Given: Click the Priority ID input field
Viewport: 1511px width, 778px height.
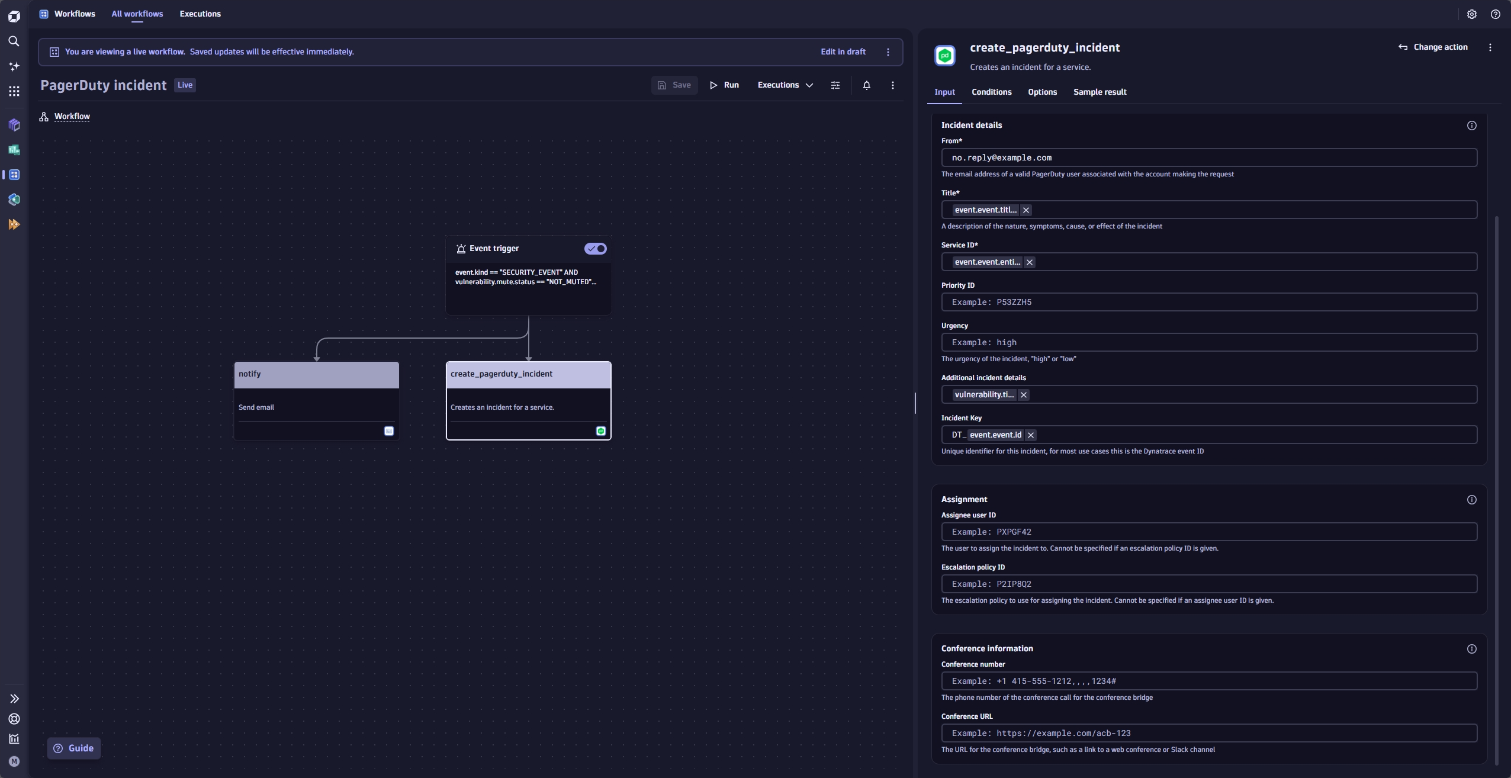Looking at the screenshot, I should point(1208,302).
